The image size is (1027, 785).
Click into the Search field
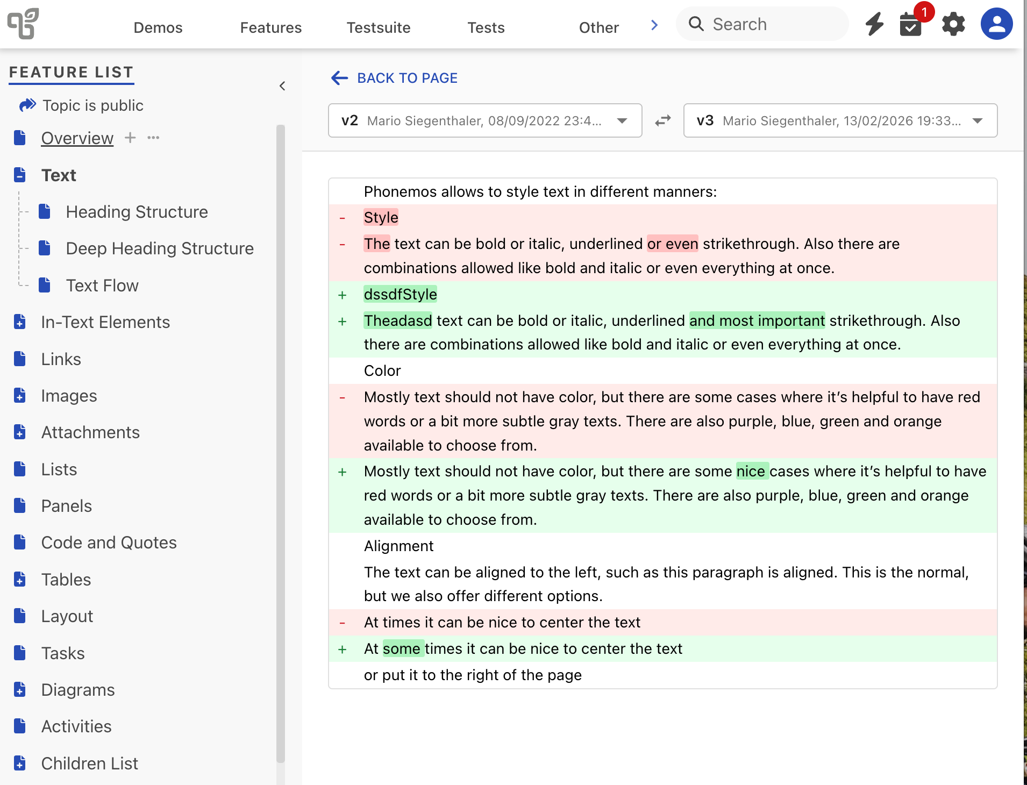pyautogui.click(x=769, y=24)
